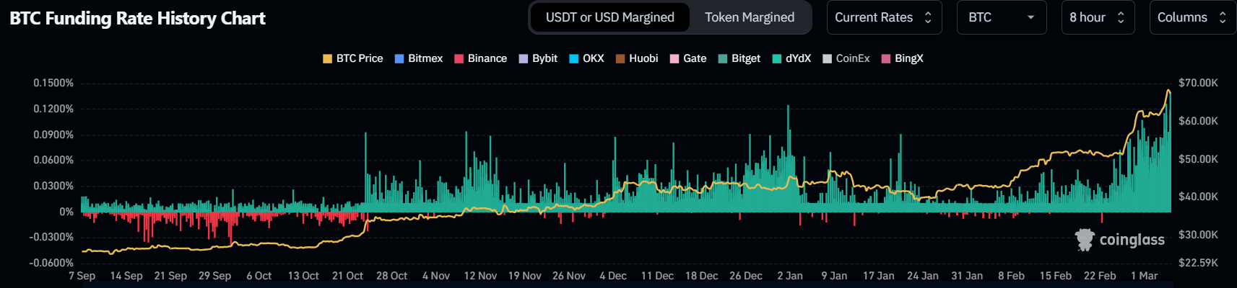Click the 28 Oct date label
Screen dimensions: 1237x288
[391, 276]
